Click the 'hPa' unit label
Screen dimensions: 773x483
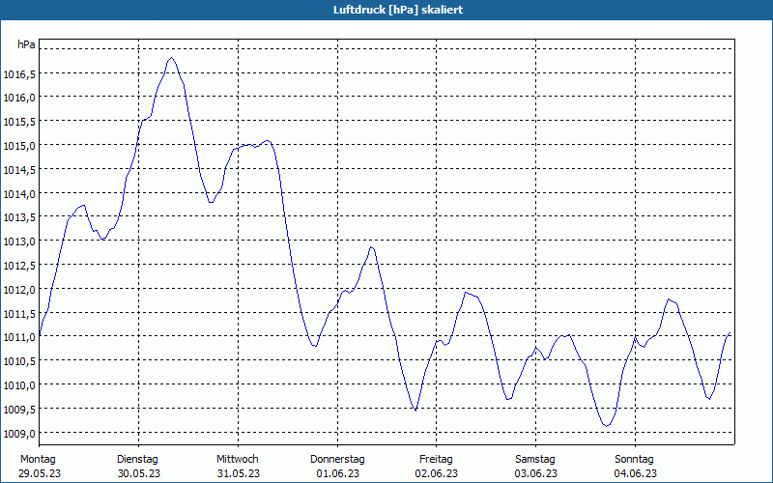click(x=26, y=44)
